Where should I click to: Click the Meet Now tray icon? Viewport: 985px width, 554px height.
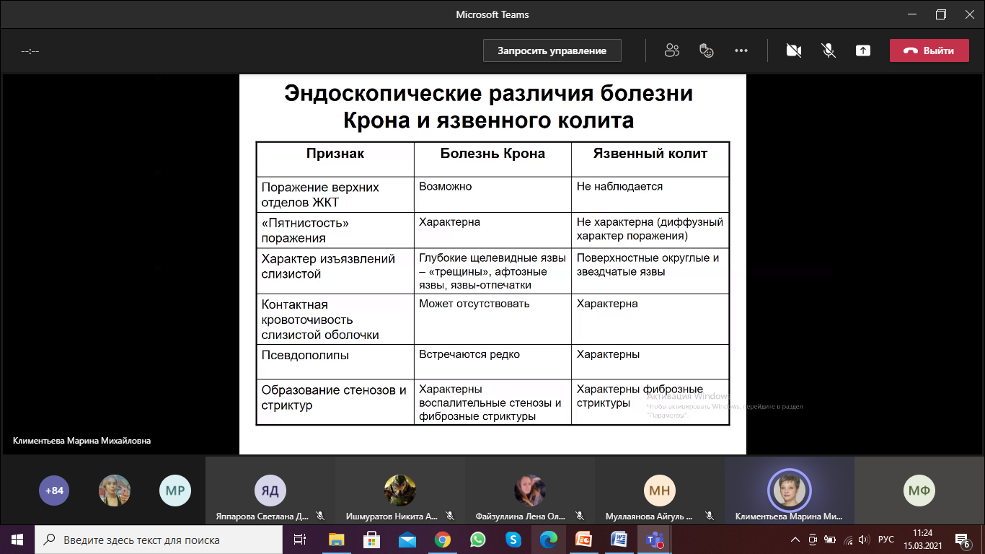point(813,540)
